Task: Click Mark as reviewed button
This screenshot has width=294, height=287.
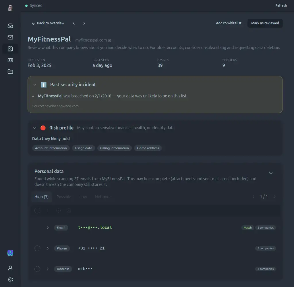Action: tap(265, 23)
